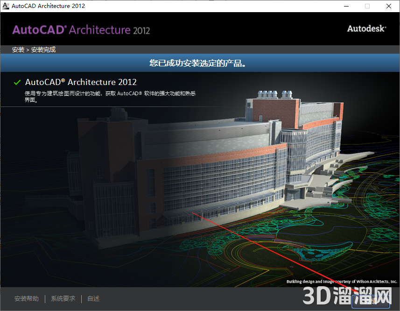The height and width of the screenshot is (311, 400).
Task: Click the 完成 button to finish installation
Action: click(371, 301)
